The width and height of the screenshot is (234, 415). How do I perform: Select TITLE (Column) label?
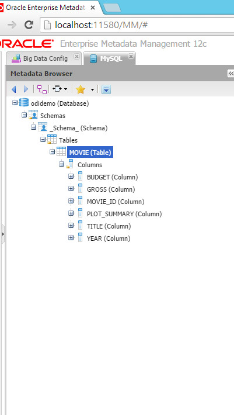[109, 226]
